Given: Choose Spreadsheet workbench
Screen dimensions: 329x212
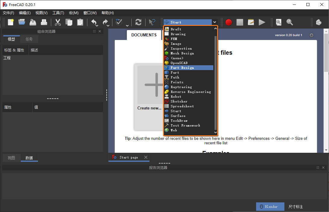Looking at the screenshot, I should point(189,106).
